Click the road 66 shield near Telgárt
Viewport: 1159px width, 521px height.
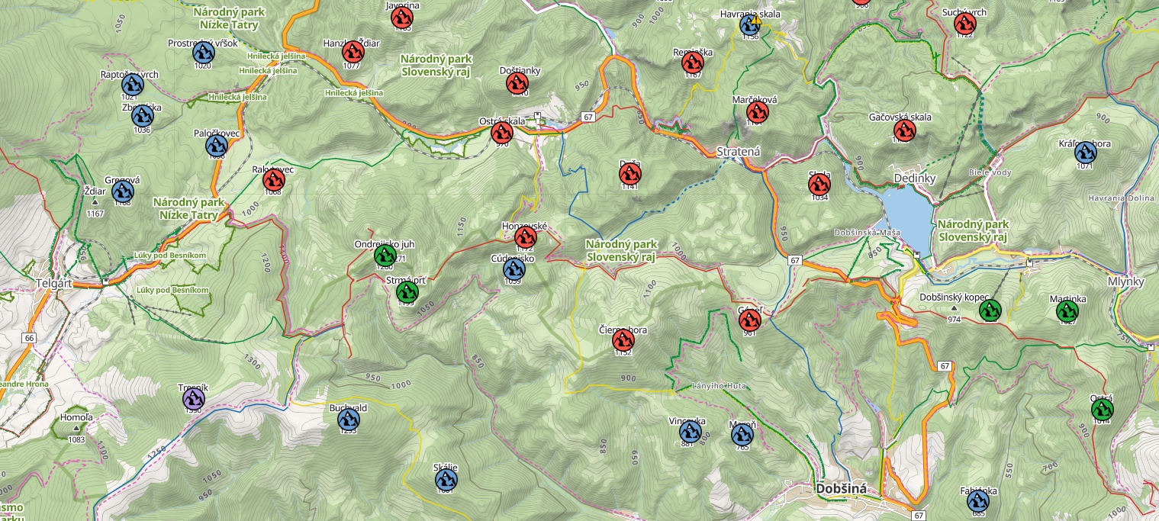[30, 337]
